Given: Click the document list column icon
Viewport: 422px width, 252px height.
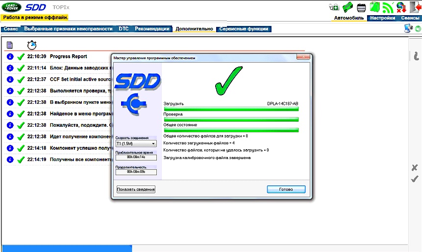Looking at the screenshot, I should tap(9, 45).
